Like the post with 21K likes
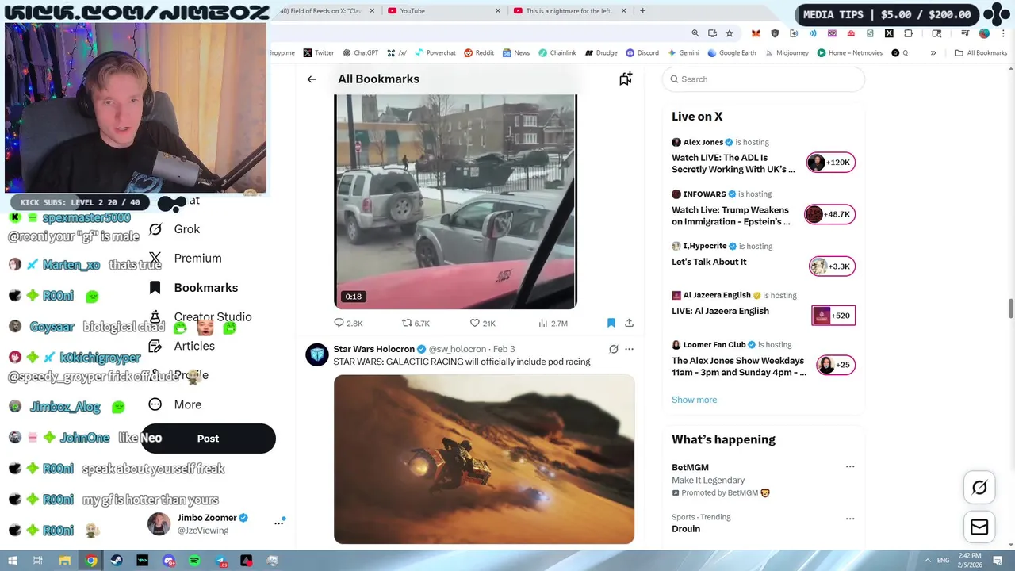Image resolution: width=1015 pixels, height=571 pixels. (x=482, y=323)
